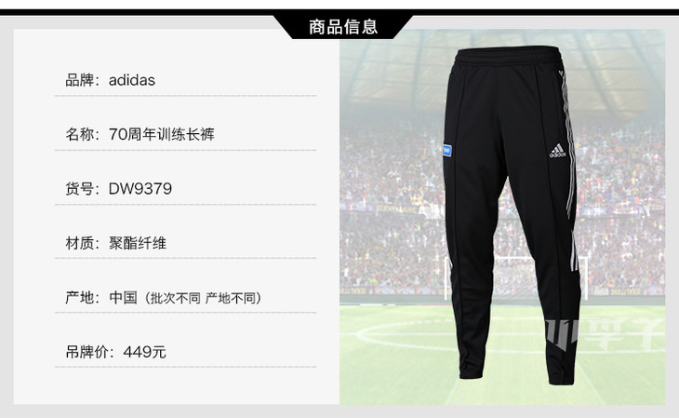The height and width of the screenshot is (418, 679).
Task: Click the elastic waistband of the pants
Action: click(509, 57)
